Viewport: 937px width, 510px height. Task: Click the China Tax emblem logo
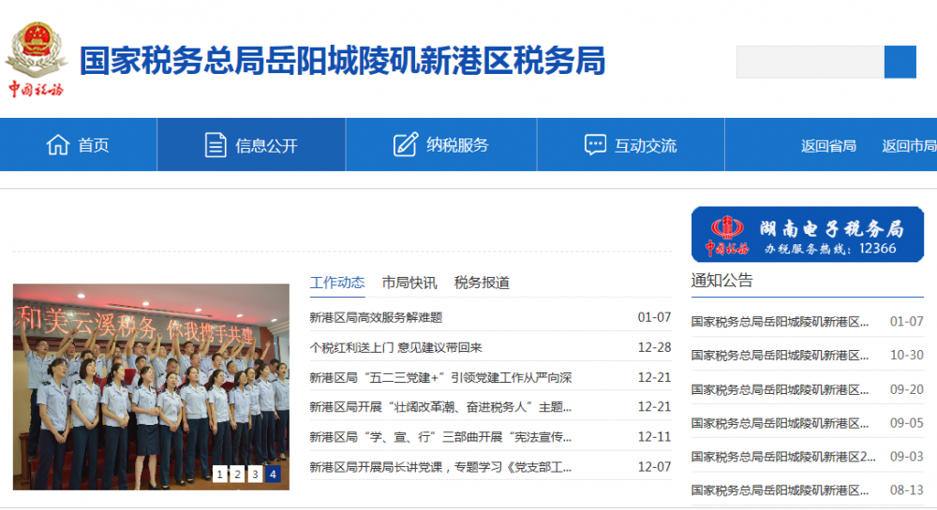click(36, 60)
